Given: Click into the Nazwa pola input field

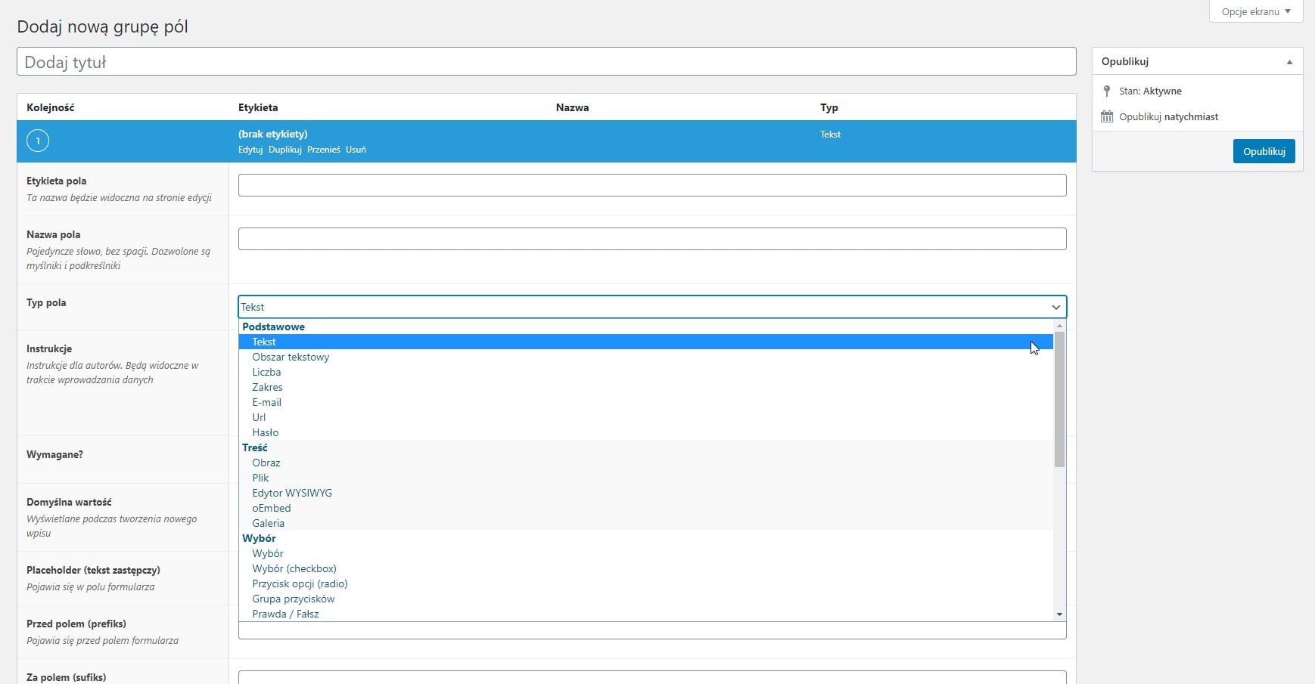Looking at the screenshot, I should point(651,239).
